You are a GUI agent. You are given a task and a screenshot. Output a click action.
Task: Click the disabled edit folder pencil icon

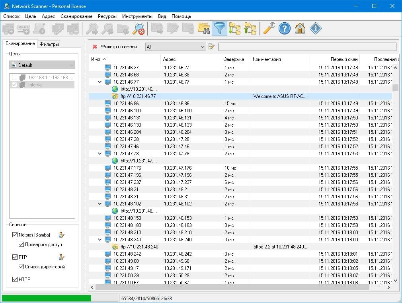[173, 29]
